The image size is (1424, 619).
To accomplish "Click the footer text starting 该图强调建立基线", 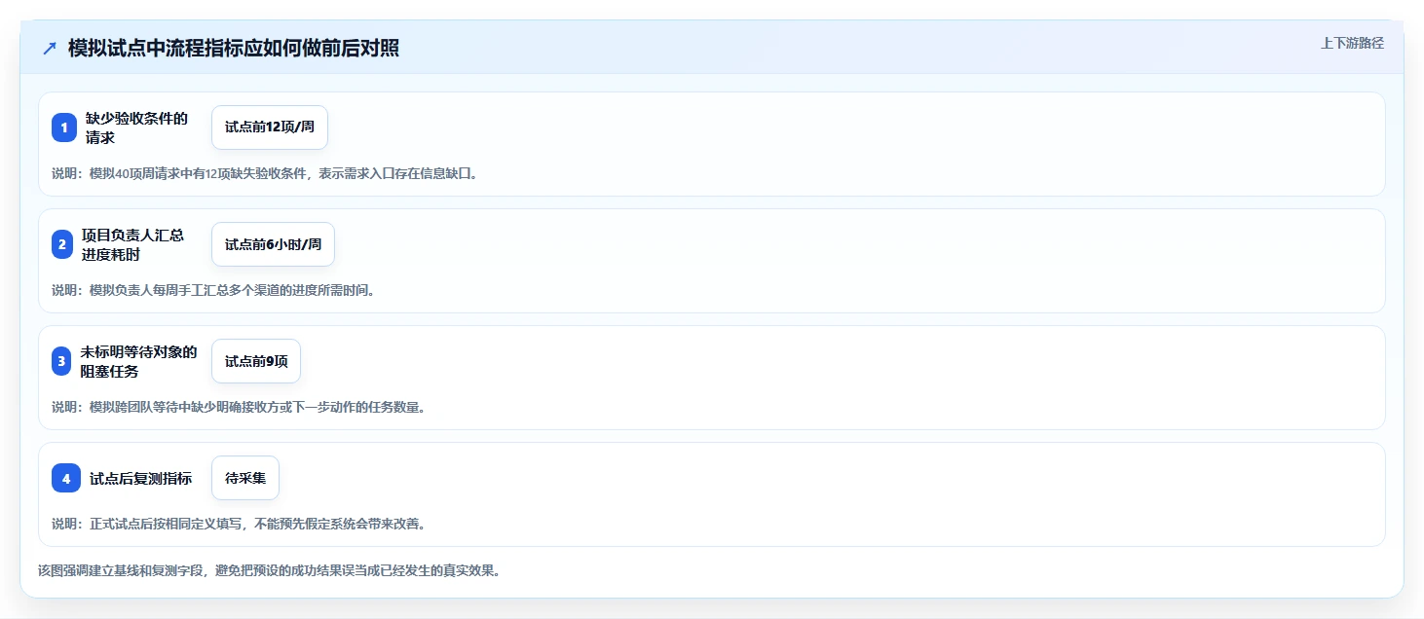I will (x=269, y=570).
